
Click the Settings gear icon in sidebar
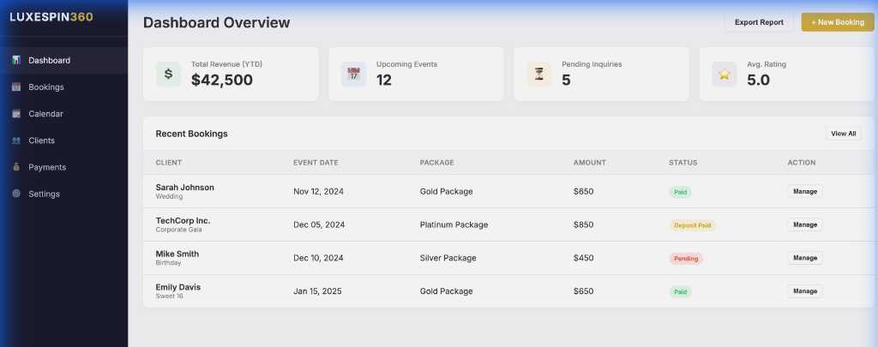coord(16,194)
